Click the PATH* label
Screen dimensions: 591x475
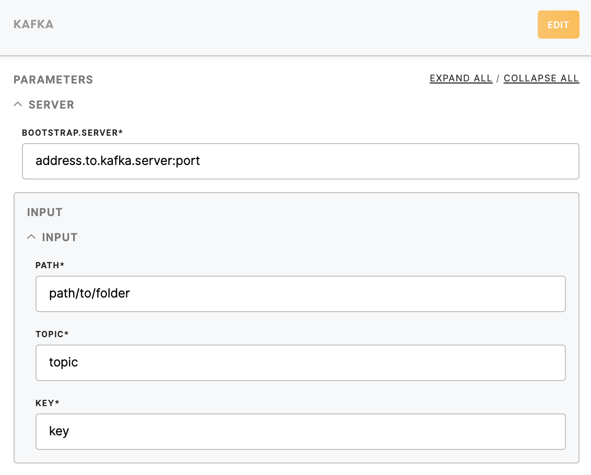pos(50,265)
